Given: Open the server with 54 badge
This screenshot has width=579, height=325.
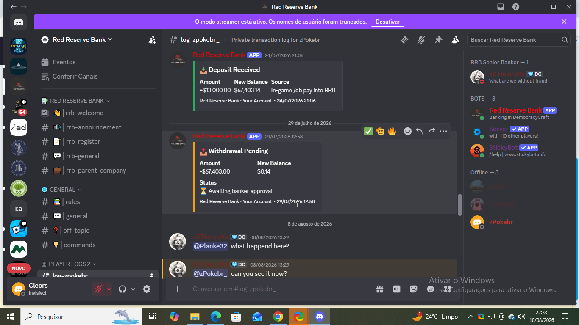Looking at the screenshot, I should [x=19, y=107].
